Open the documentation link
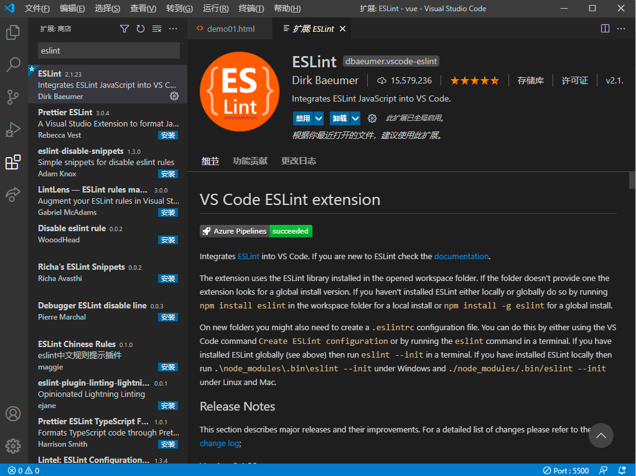 coord(461,256)
